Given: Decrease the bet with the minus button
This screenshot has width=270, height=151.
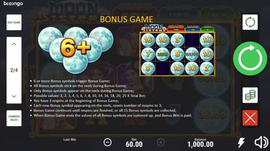Looking at the screenshot, I should click(x=107, y=142).
